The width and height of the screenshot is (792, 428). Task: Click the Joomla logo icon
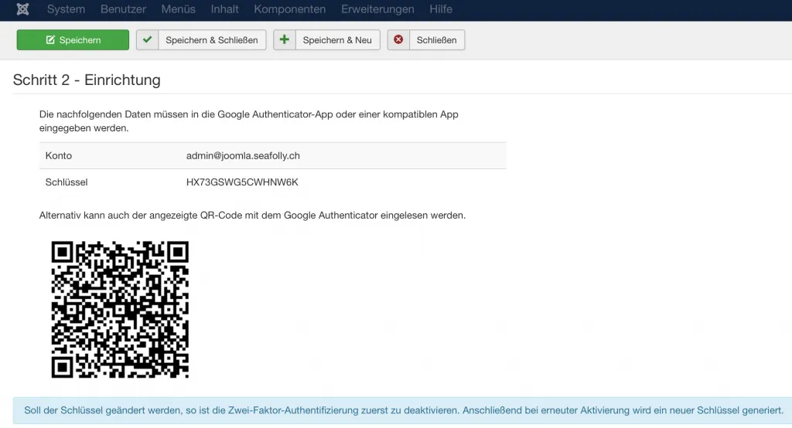click(22, 9)
